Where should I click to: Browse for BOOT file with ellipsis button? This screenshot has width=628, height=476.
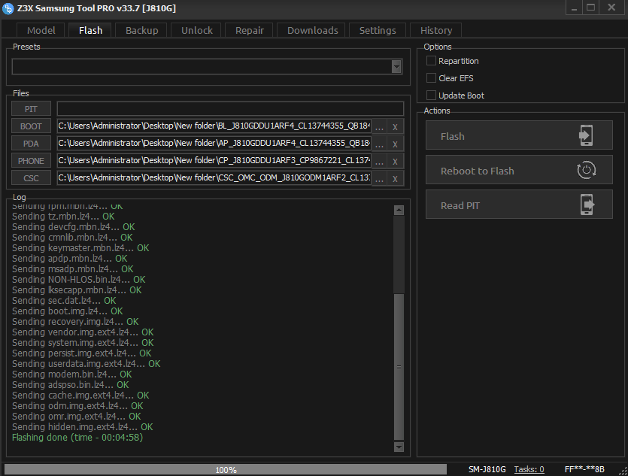click(379, 126)
